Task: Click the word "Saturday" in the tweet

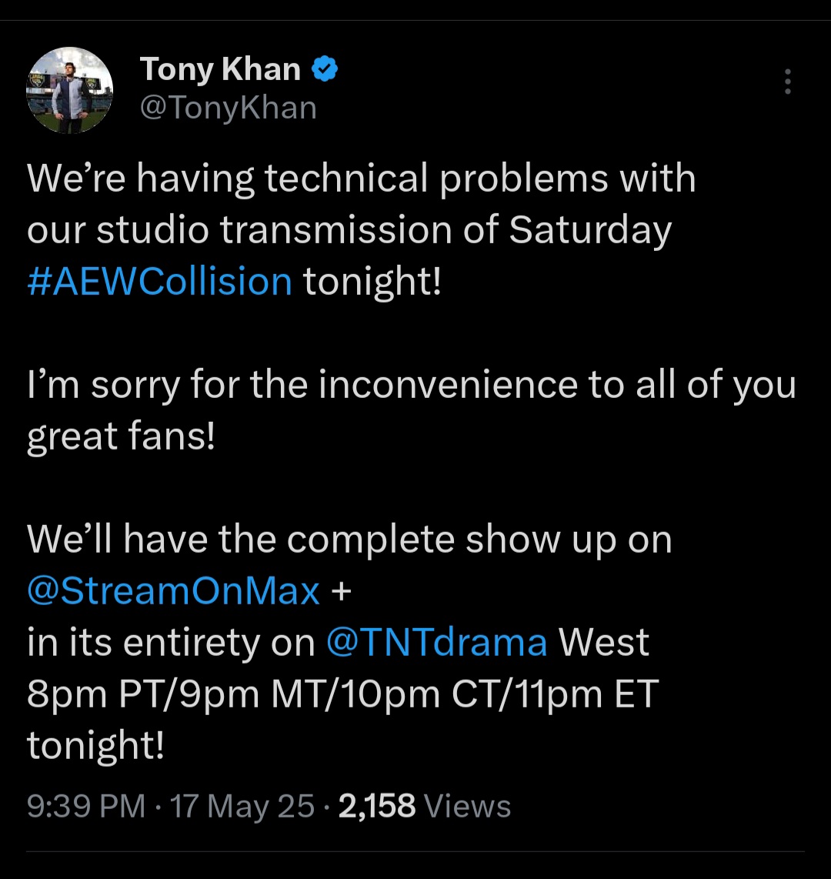Action: (x=591, y=229)
